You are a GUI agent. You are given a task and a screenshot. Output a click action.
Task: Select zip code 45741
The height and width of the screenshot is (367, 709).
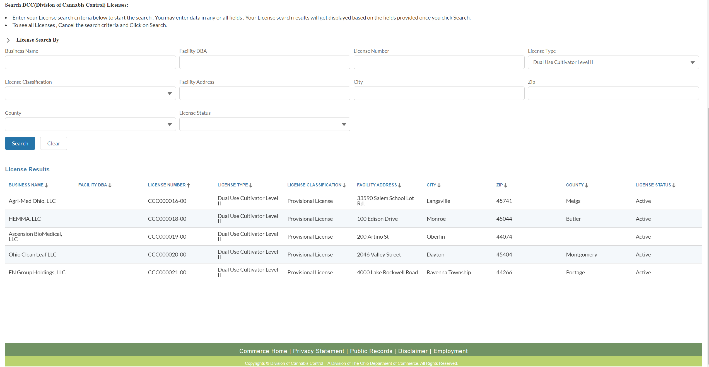(504, 201)
